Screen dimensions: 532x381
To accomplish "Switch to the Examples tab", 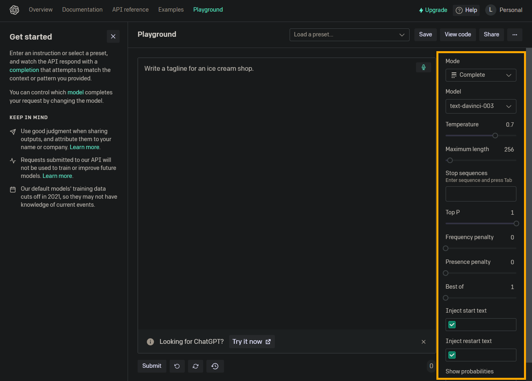I will (x=171, y=10).
